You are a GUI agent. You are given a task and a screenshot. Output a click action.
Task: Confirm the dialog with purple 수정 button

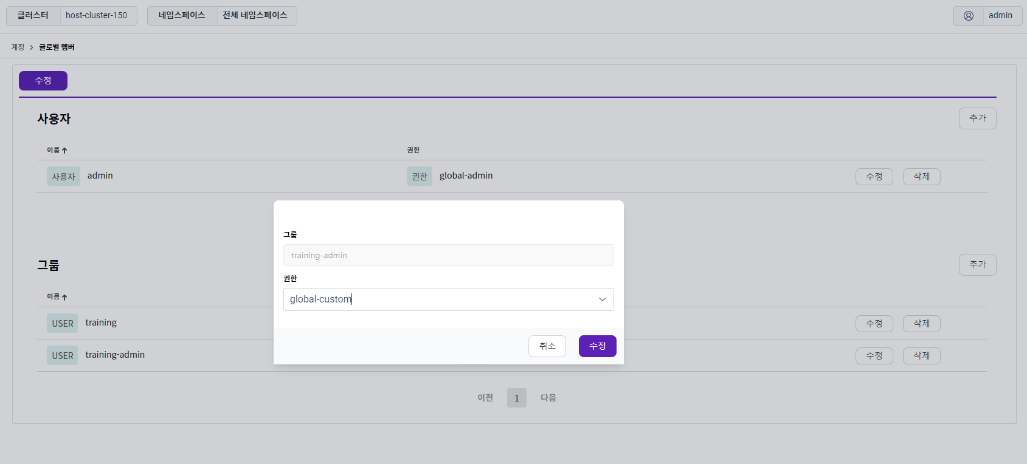(598, 346)
